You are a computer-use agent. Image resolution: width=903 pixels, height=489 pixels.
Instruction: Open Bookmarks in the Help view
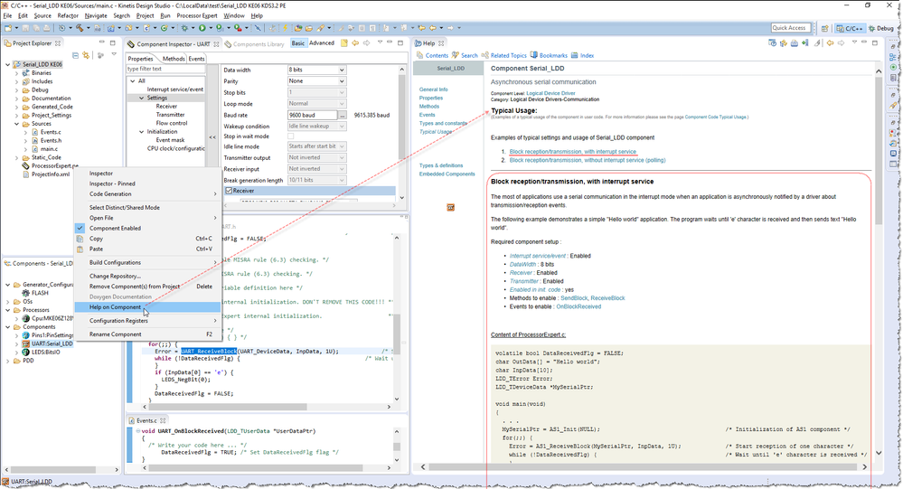tap(549, 55)
